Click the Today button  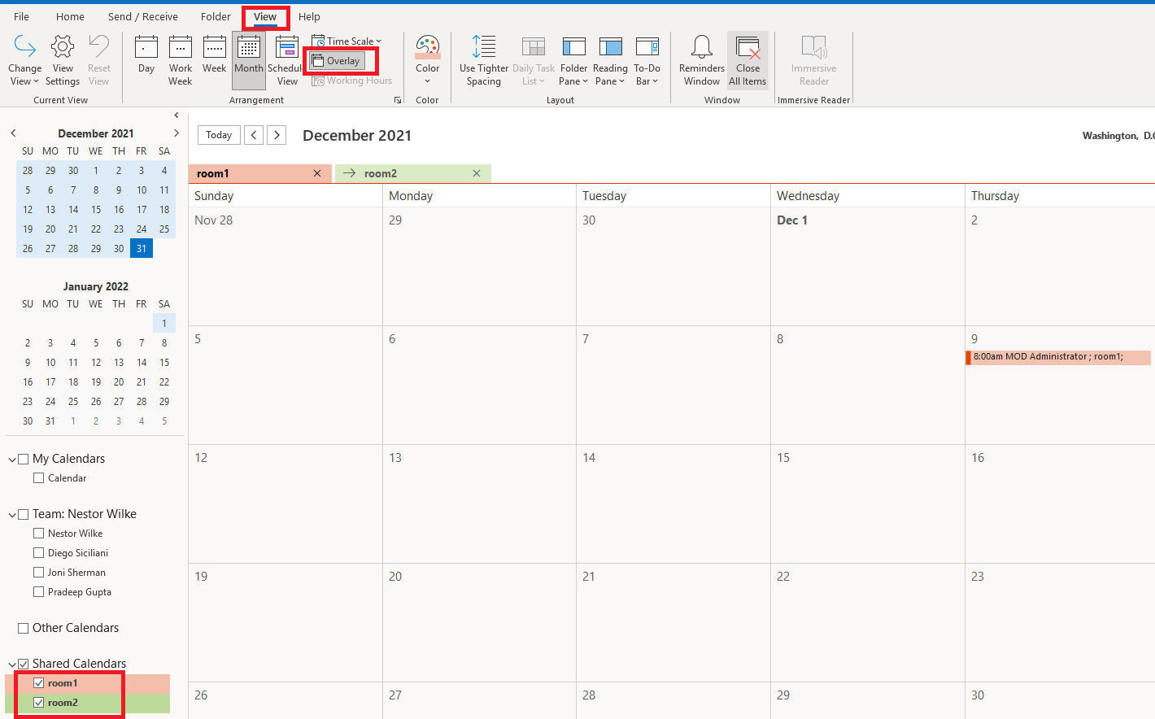[218, 135]
